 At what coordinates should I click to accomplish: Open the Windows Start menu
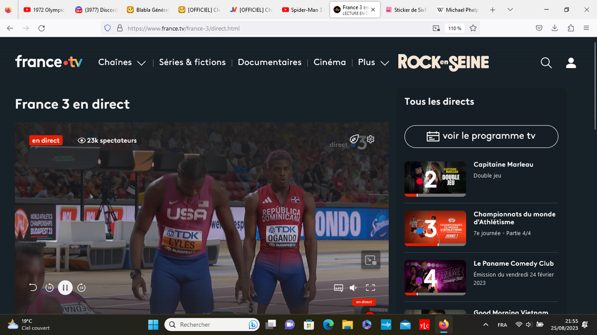[x=153, y=325]
